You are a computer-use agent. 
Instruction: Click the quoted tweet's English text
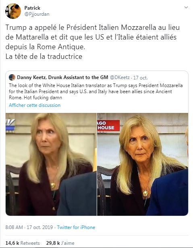point(96,92)
